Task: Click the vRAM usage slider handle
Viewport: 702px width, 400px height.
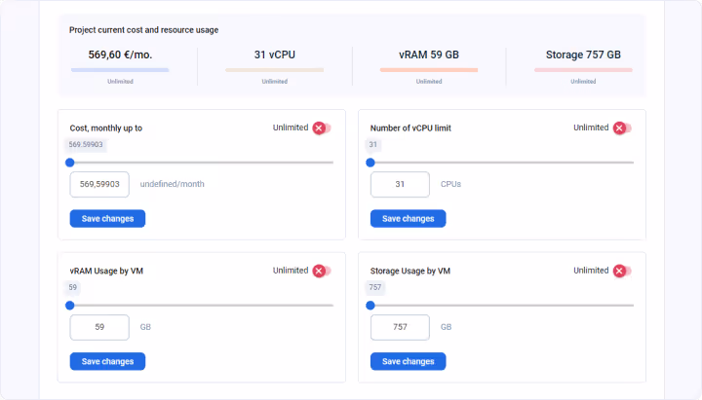Action: tap(70, 306)
